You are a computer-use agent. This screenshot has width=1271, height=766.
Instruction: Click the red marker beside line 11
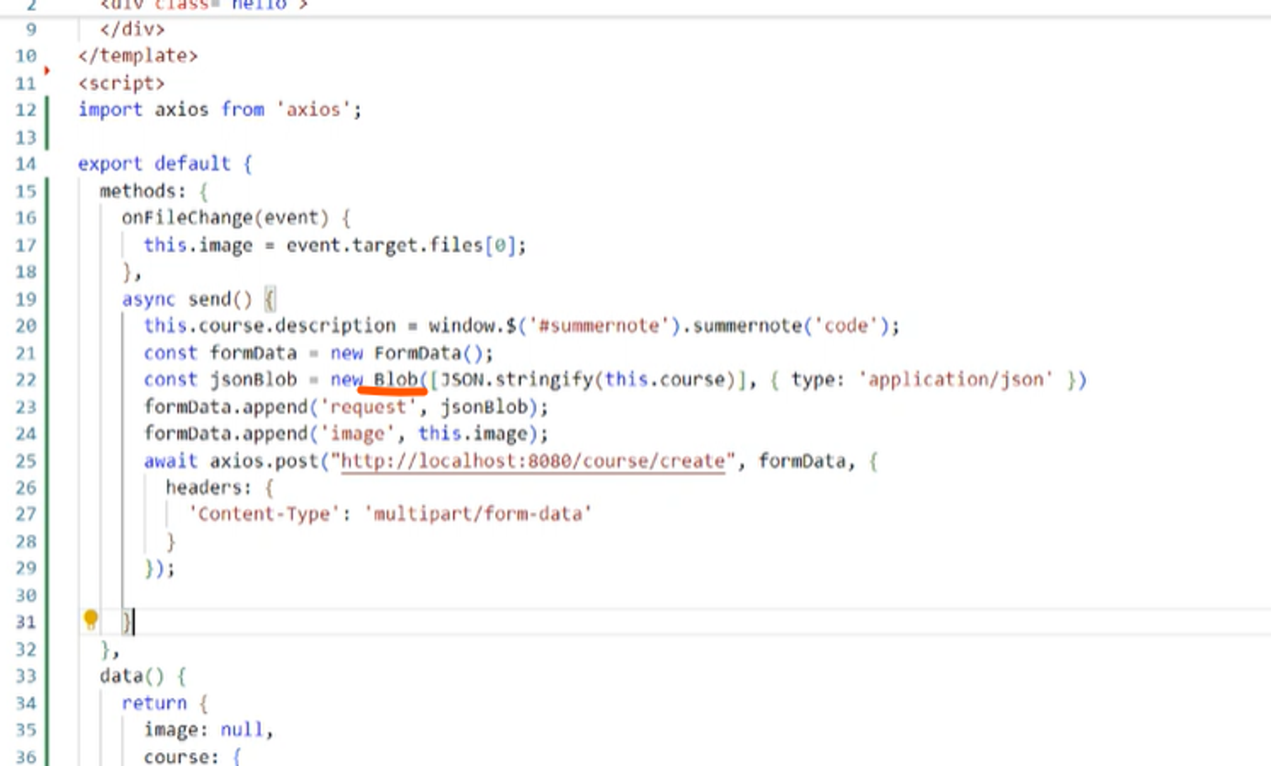point(46,71)
